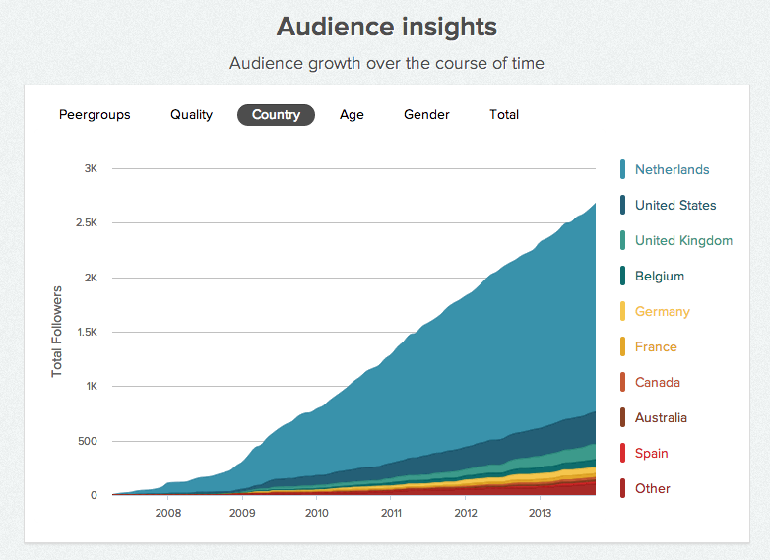Click the United States legend swatch
770x560 pixels.
coord(622,205)
